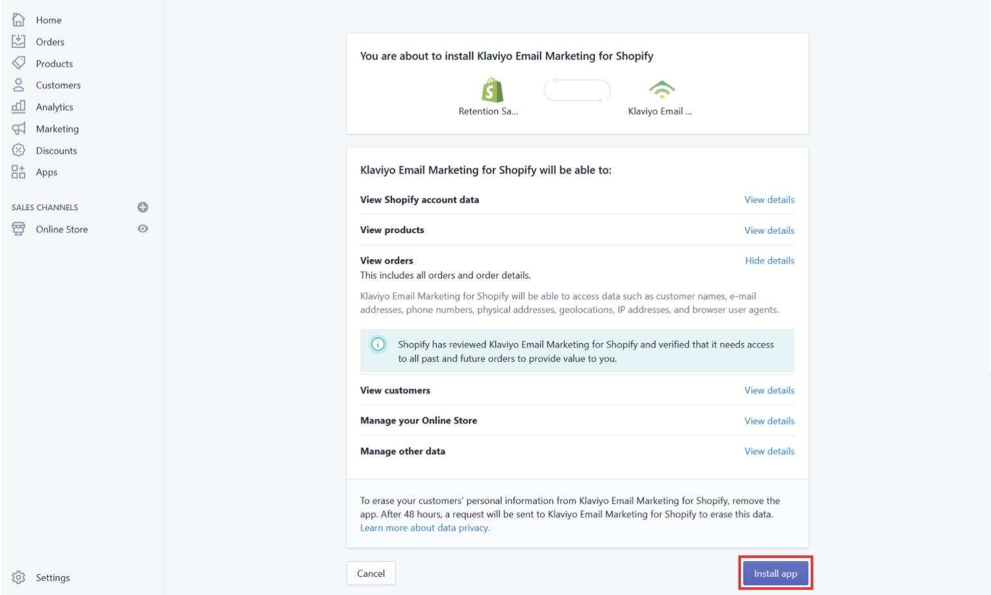Expand View customers details
Image resolution: width=991 pixels, height=595 pixels.
point(769,391)
